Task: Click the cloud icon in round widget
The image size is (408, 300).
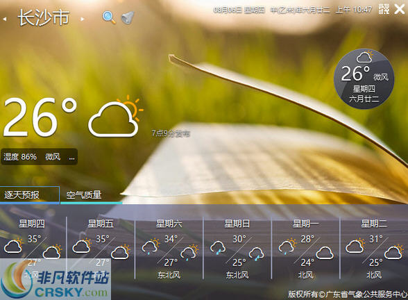Action: click(365, 57)
